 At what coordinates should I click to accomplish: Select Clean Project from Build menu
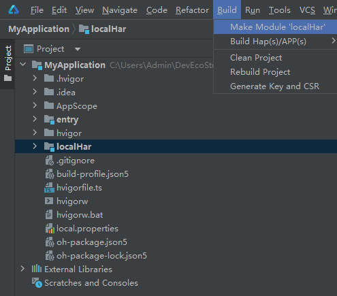(x=275, y=58)
